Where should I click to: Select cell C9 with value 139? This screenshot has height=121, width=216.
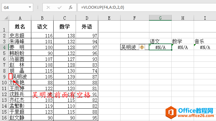64,77
